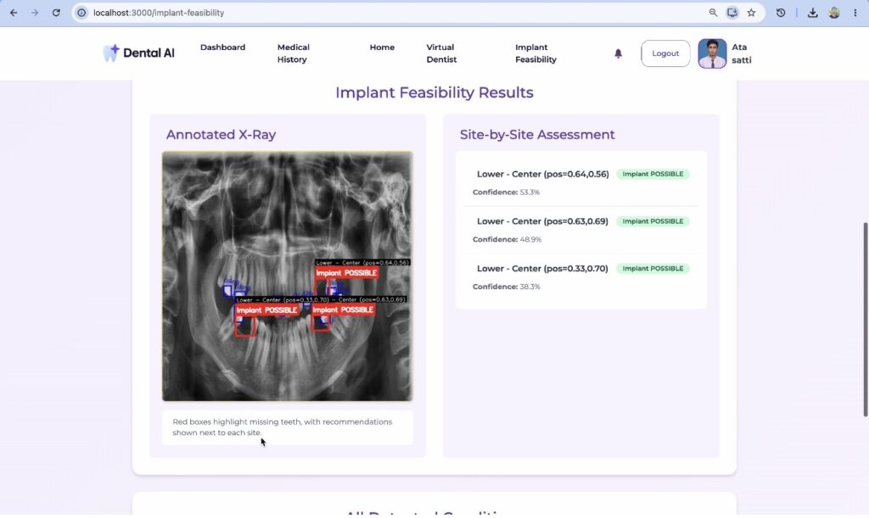Go to the Home nav item
The image size is (869, 518).
pos(383,47)
